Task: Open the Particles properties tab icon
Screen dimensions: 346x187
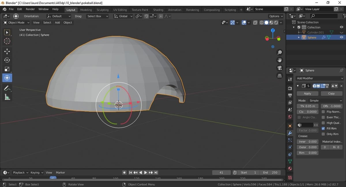Action: (290, 140)
